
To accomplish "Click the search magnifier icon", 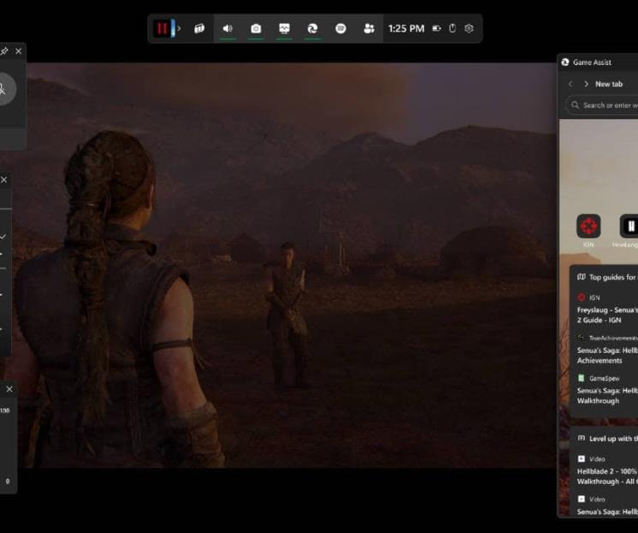I will click(x=575, y=105).
